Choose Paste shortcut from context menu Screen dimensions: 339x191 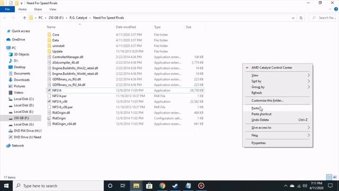click(x=278, y=114)
